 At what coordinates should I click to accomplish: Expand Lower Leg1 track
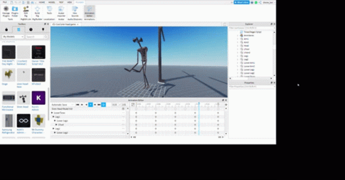55,121
